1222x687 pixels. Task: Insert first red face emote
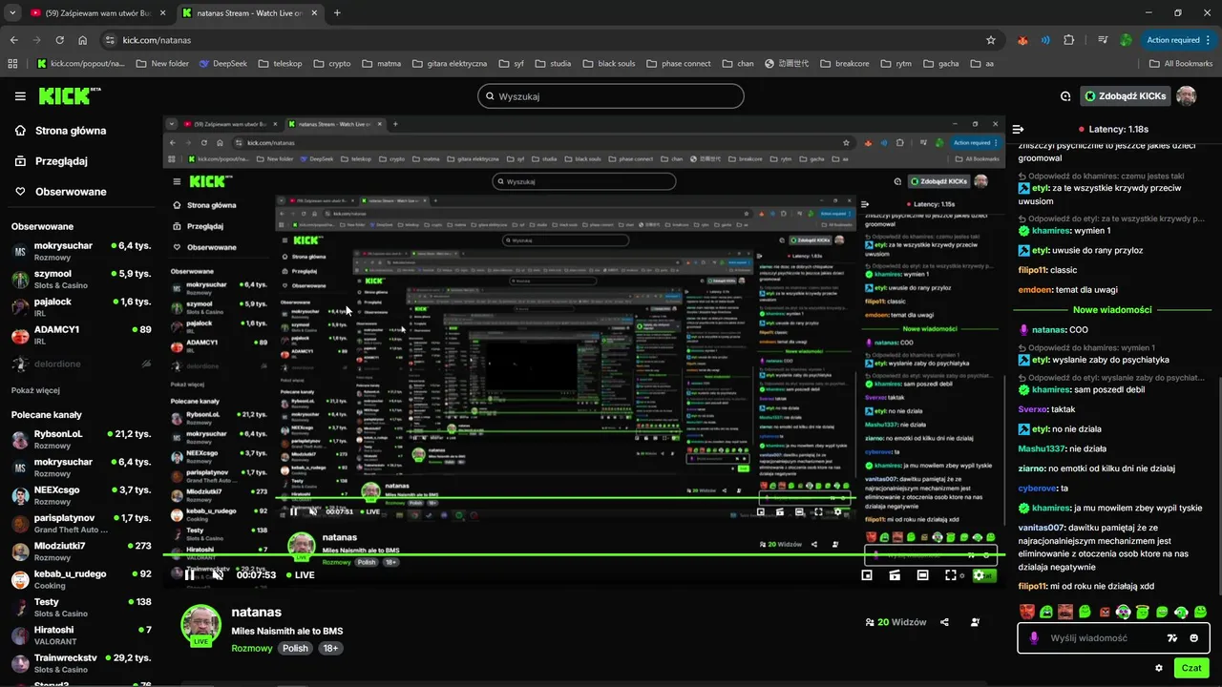[1026, 612]
